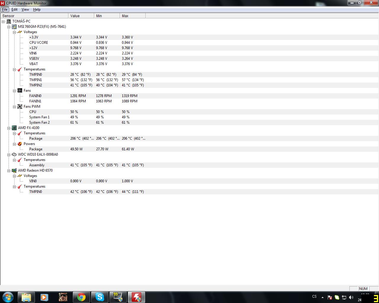This screenshot has height=303, width=379.
Task: Collapse the TOMÁŠ-PC root node
Action: (x=3, y=21)
